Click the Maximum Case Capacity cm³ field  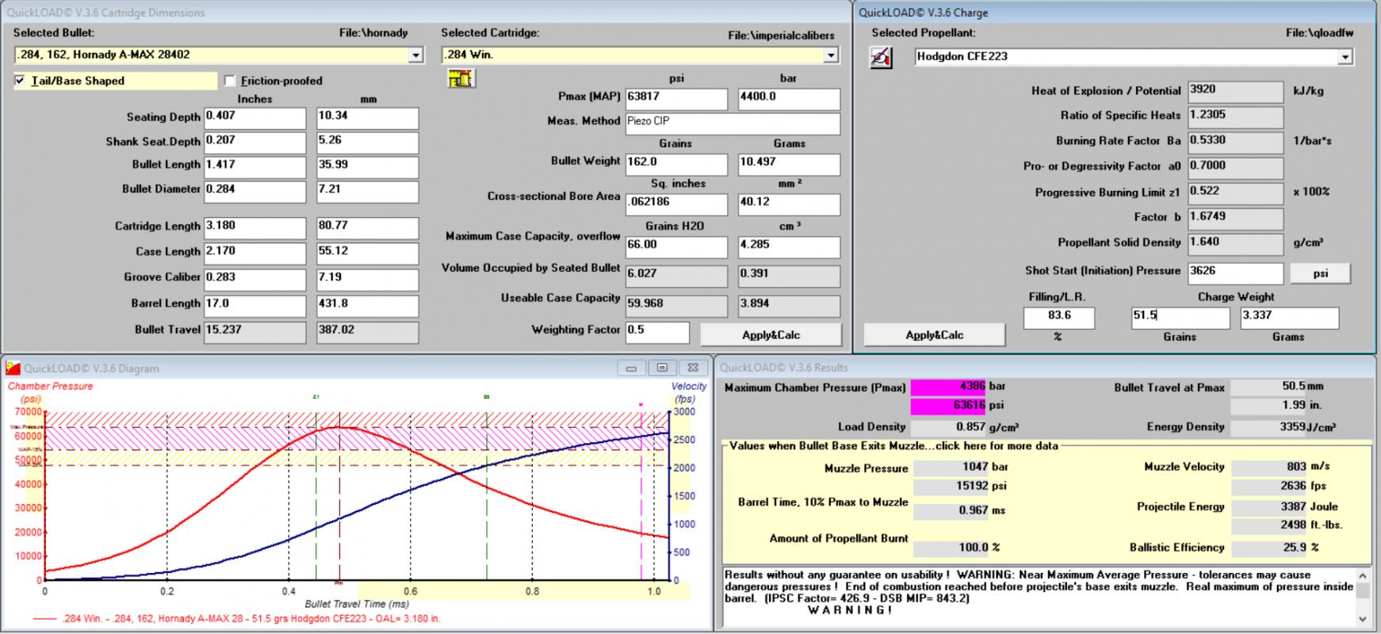pyautogui.click(x=789, y=247)
